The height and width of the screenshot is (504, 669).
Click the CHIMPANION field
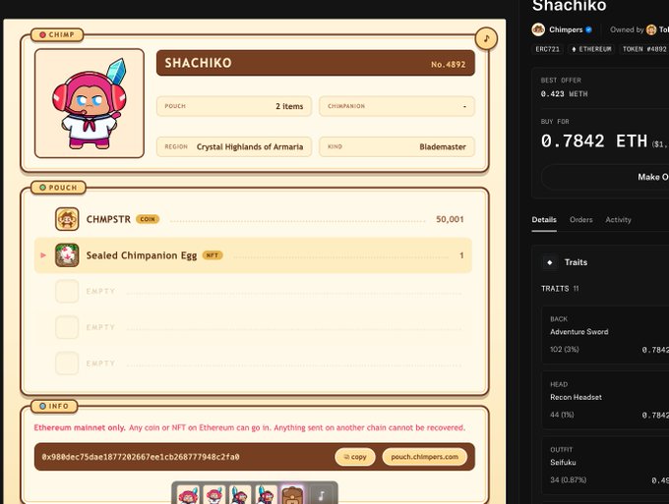(x=396, y=106)
